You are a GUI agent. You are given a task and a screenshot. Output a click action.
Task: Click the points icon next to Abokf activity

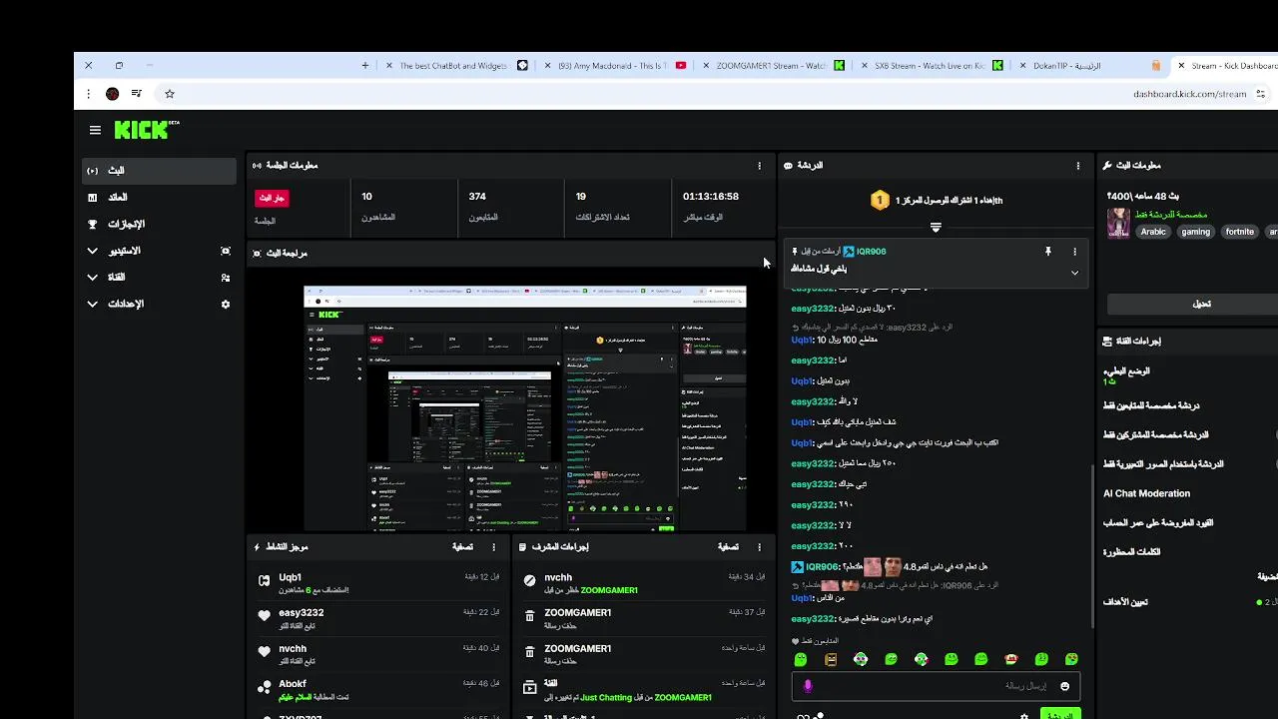(265, 687)
